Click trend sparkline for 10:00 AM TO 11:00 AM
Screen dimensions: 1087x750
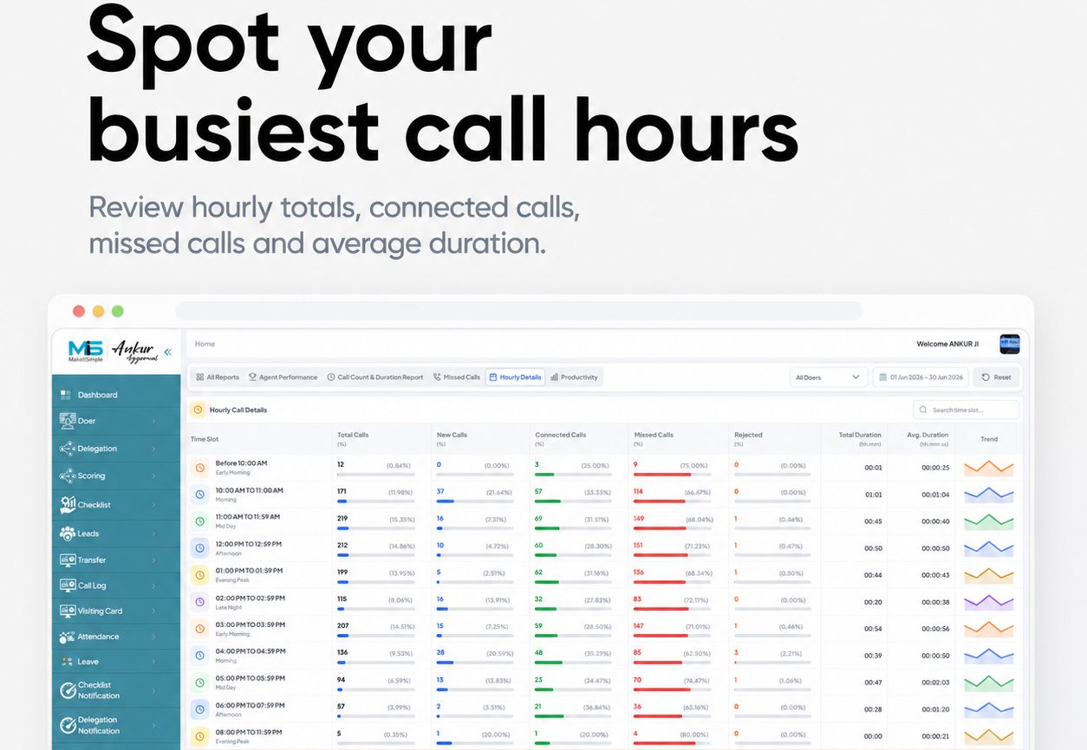(x=989, y=495)
